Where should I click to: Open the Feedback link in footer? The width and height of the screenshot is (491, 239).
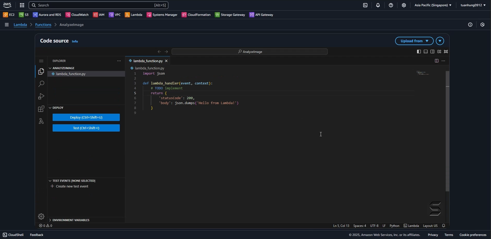[37, 235]
